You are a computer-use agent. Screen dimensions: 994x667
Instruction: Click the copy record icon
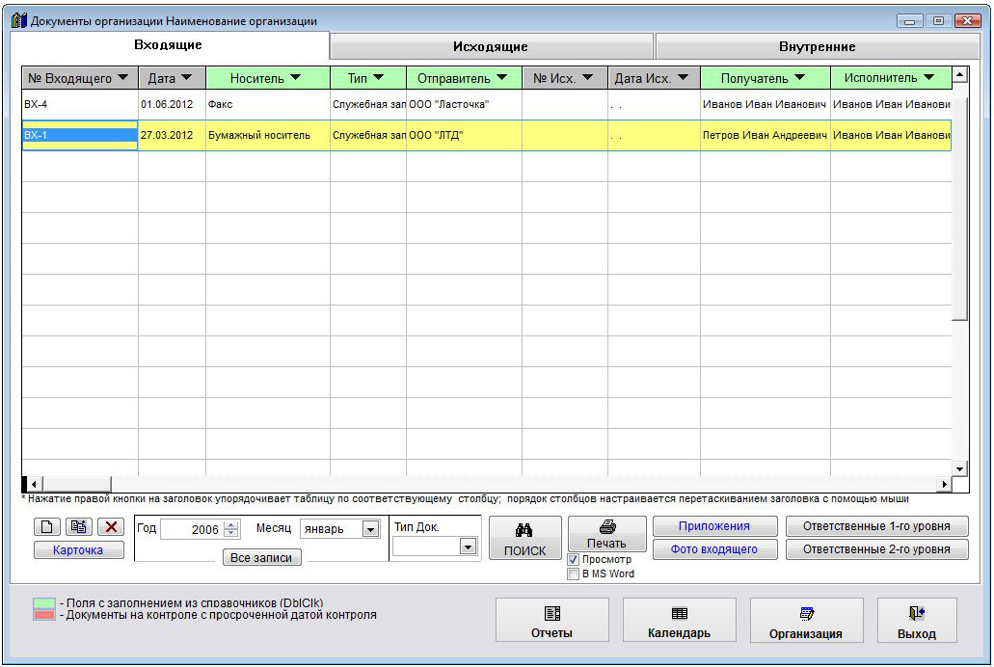(79, 527)
